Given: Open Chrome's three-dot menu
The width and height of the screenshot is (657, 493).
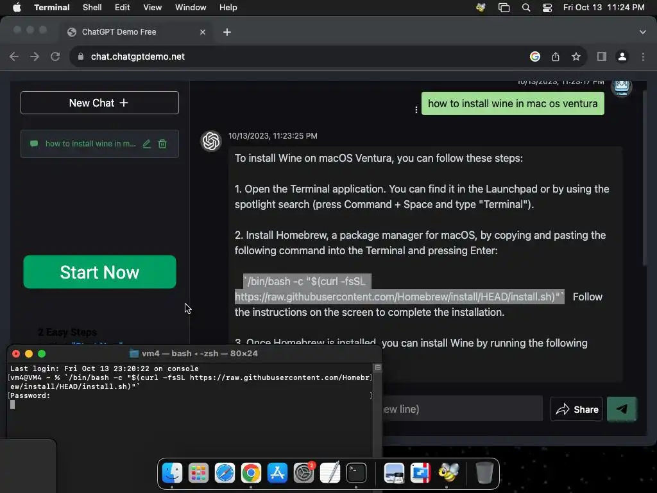Looking at the screenshot, I should (x=643, y=56).
